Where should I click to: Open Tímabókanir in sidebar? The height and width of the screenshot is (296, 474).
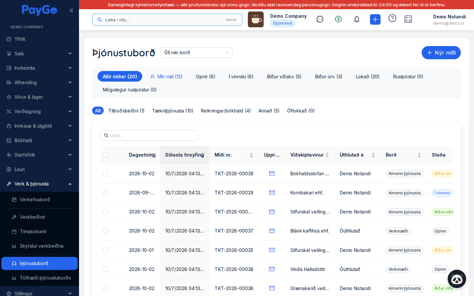click(x=39, y=232)
